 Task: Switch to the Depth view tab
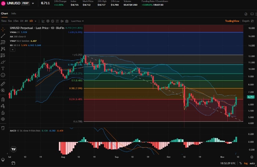(246, 21)
